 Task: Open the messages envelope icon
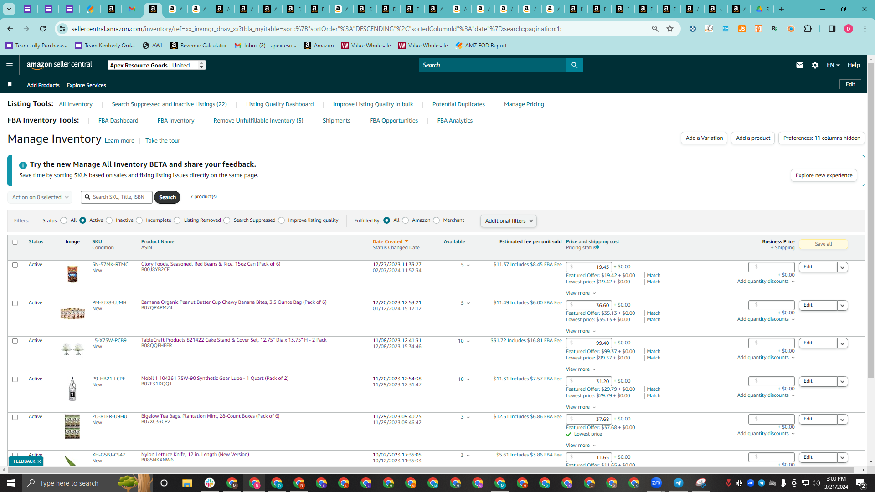point(799,65)
